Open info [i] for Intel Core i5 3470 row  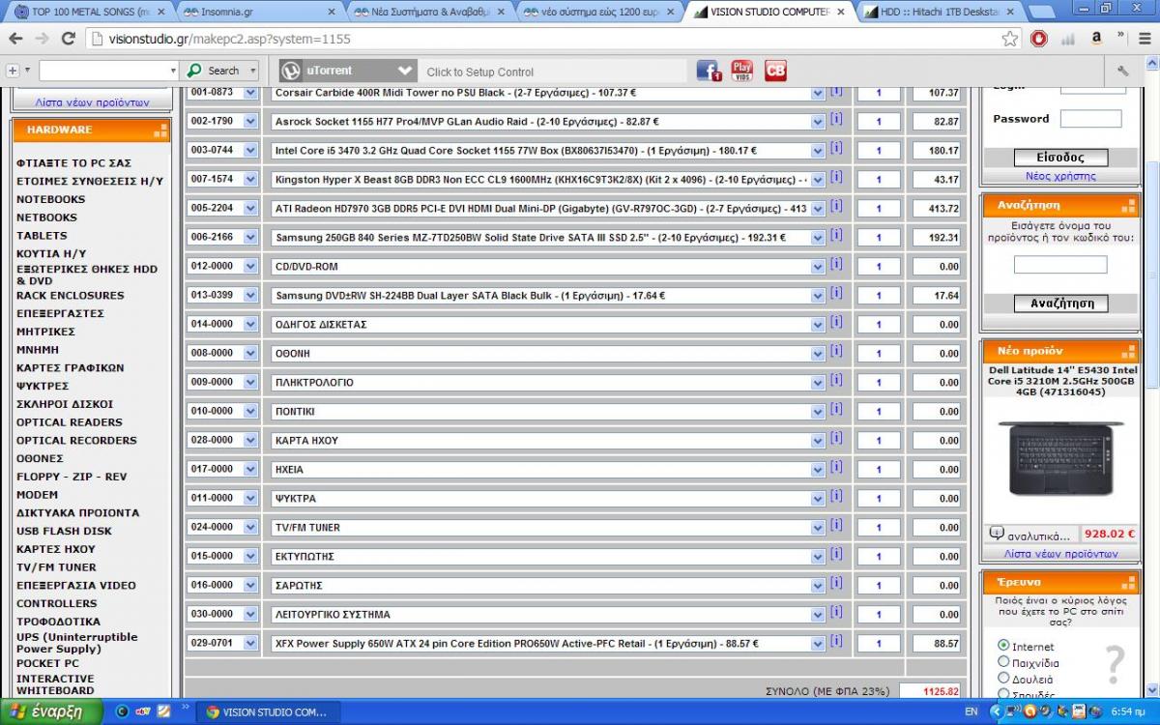point(836,149)
